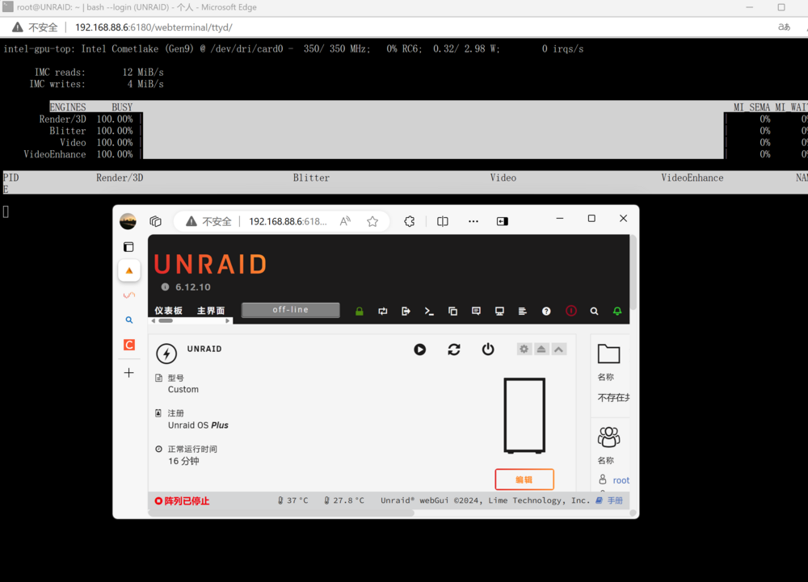808x582 pixels.
Task: Open the gear settings on the UNRAID tile
Action: pos(524,349)
